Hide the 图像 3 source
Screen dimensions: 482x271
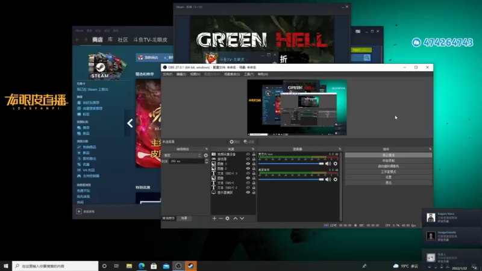pyautogui.click(x=248, y=164)
